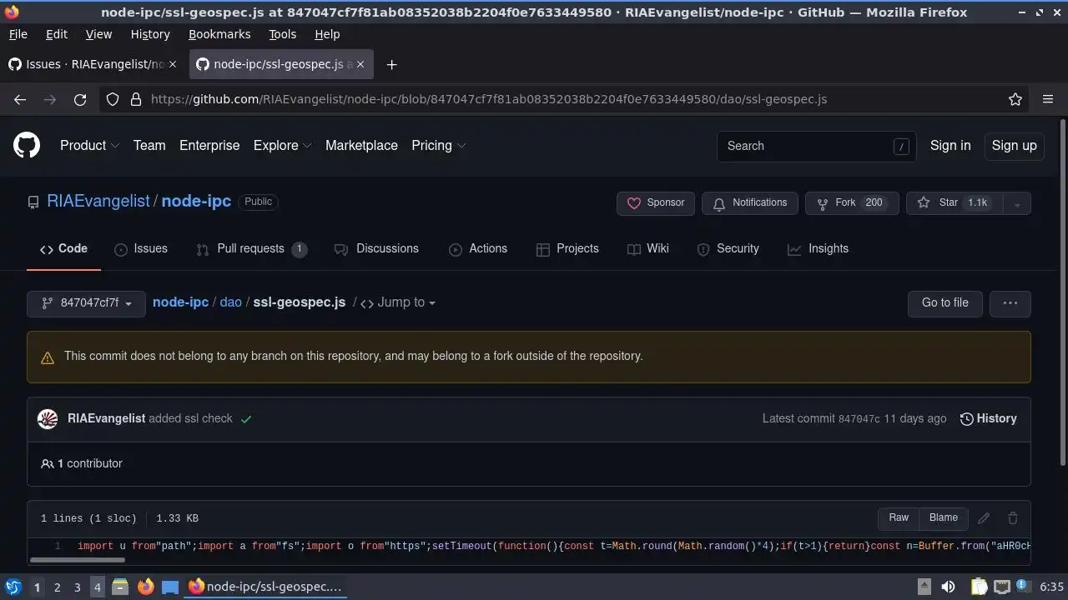The width and height of the screenshot is (1068, 600).
Task: Open the system application menu icon
Action: pos(13,587)
